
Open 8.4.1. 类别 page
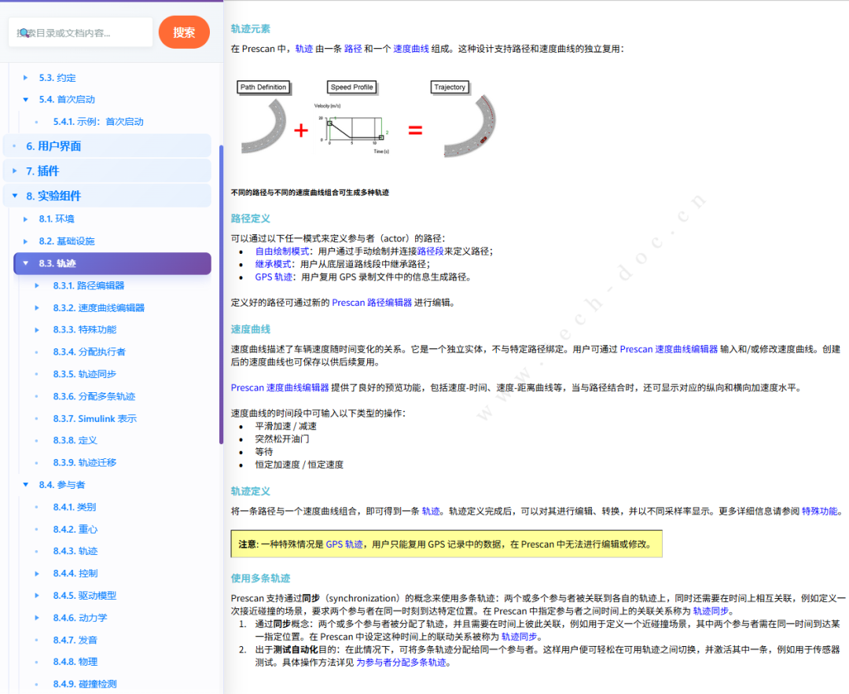74,507
